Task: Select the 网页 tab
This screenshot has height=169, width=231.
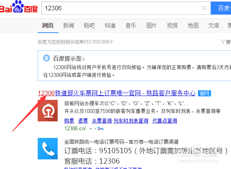Action: pos(48,26)
